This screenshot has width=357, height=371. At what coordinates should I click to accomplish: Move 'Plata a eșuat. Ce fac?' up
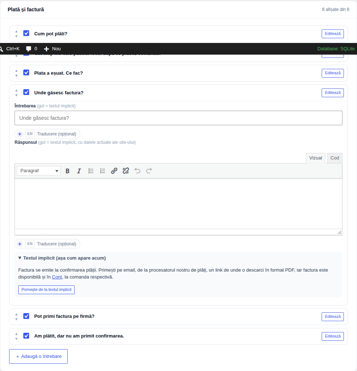pos(16,71)
